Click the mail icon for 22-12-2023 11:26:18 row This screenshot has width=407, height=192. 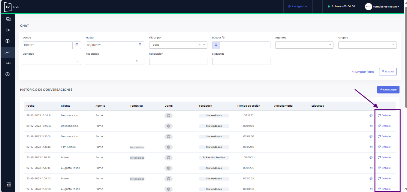(371, 168)
